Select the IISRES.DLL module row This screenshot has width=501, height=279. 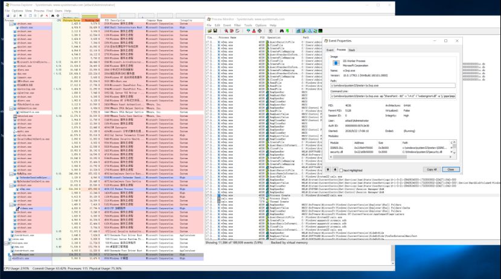point(390,148)
